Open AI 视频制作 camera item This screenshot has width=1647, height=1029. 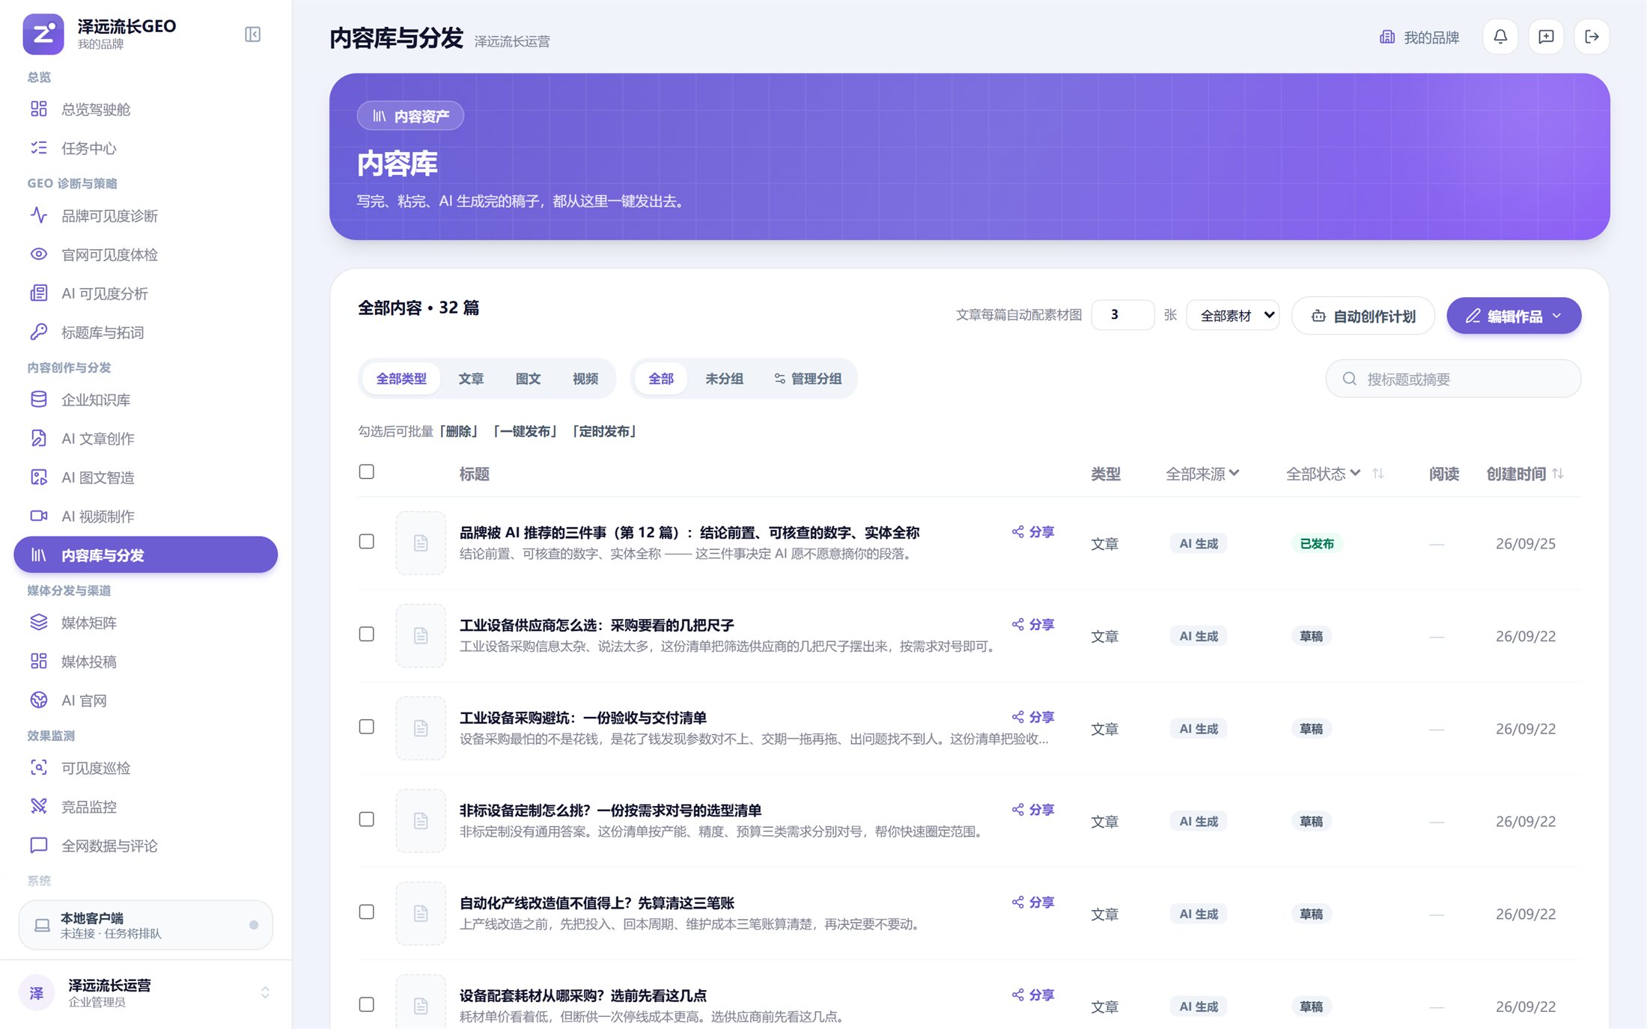146,516
